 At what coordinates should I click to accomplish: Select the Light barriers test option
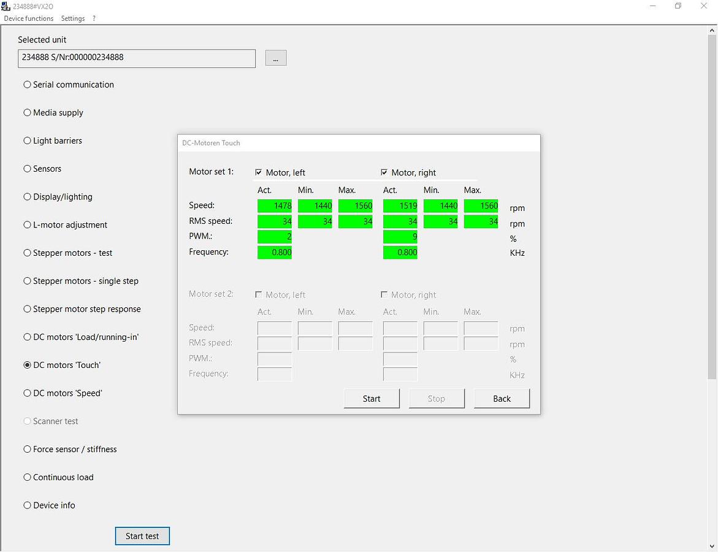click(x=28, y=140)
